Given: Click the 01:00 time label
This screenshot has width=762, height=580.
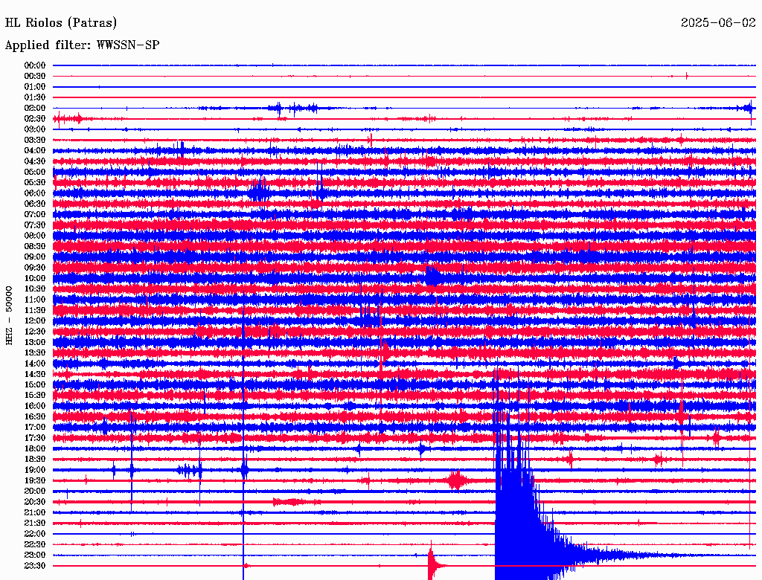Looking at the screenshot, I should 35,86.
